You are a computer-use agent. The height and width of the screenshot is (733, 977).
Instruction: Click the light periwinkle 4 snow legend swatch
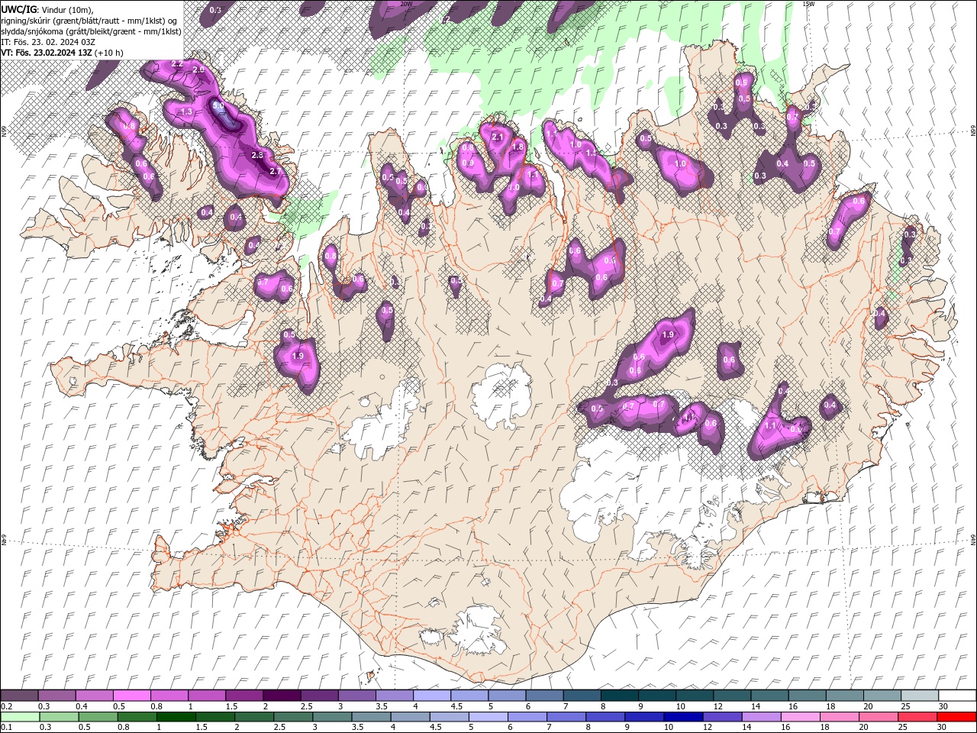click(432, 695)
